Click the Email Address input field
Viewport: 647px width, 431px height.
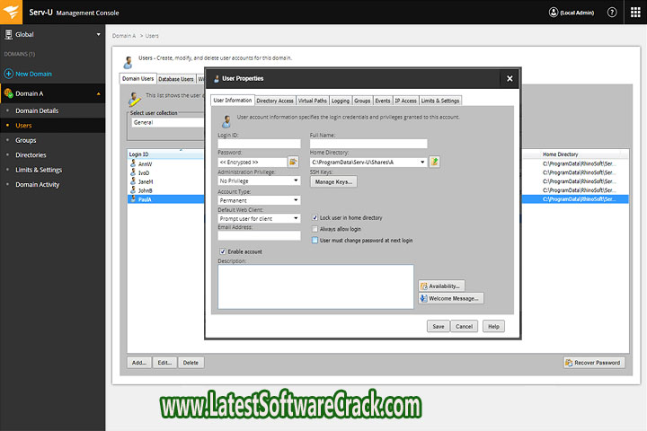(259, 235)
